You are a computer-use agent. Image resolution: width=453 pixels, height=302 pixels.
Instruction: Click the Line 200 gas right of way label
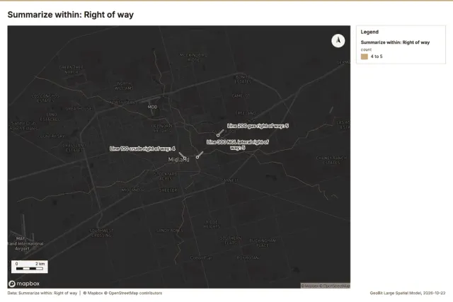[x=258, y=126]
